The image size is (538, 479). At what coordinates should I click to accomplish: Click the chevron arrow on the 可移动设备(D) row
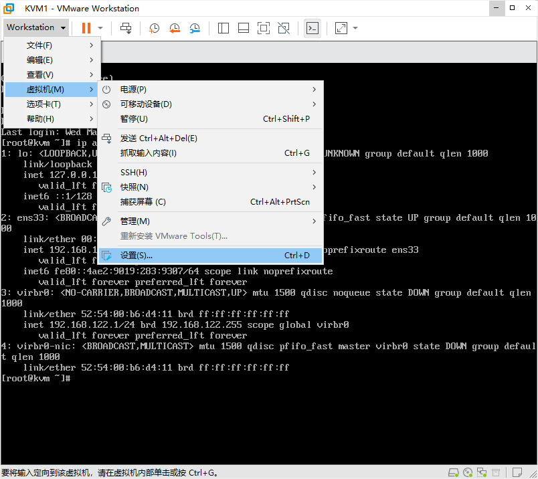[x=315, y=104]
